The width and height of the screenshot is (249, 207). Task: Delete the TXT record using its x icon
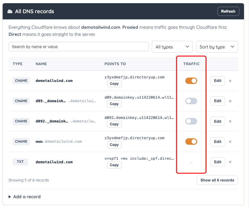pos(230,162)
